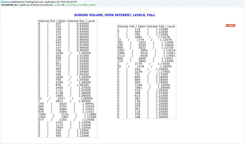
Task: Click call volume 2112
Action: pyautogui.click(x=121, y=56)
